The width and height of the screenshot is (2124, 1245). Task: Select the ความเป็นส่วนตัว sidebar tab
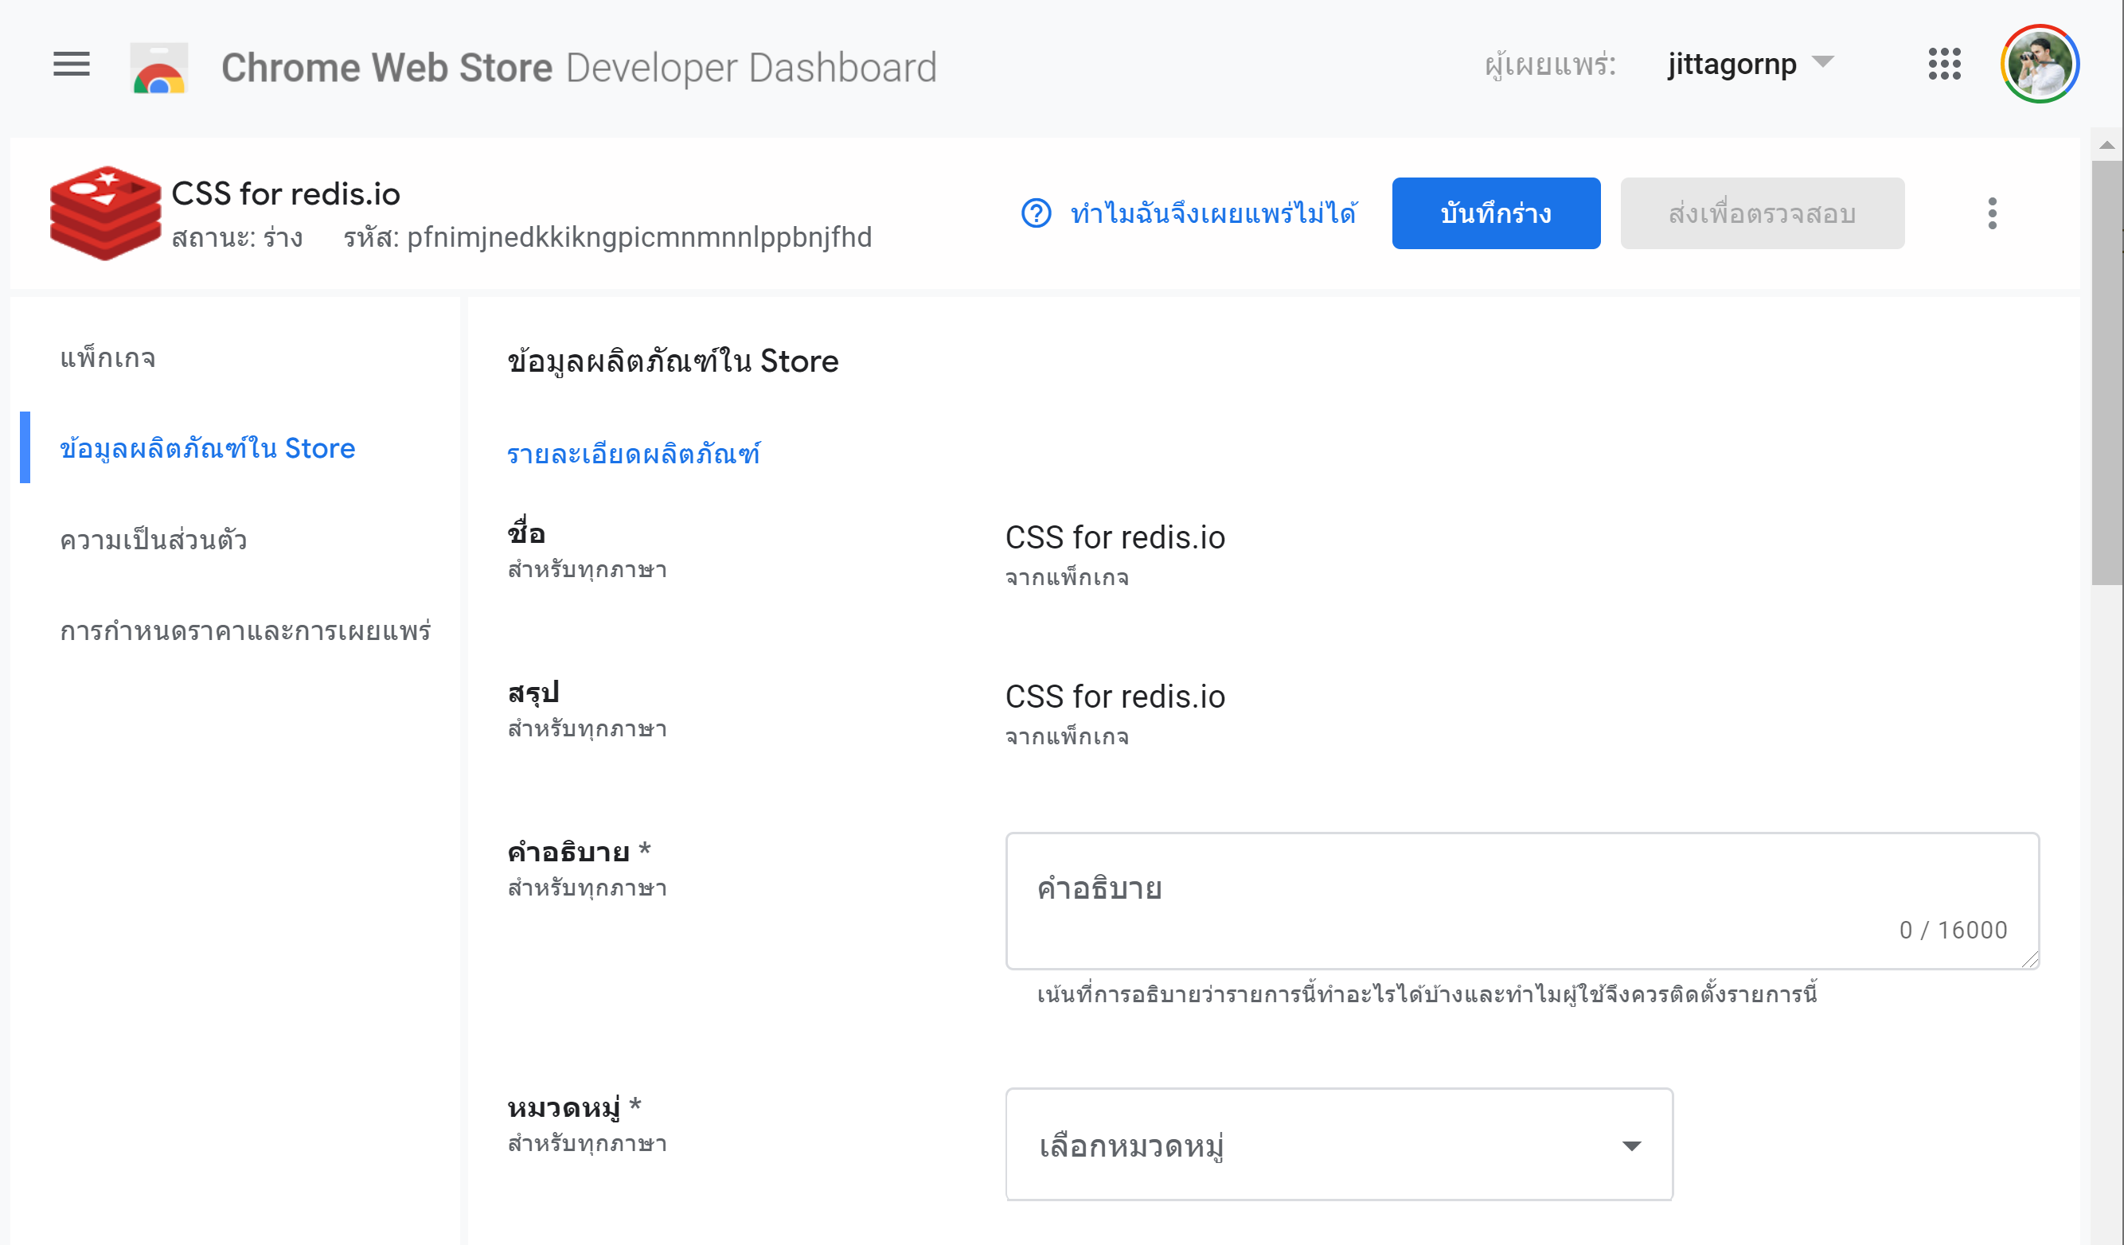point(154,540)
